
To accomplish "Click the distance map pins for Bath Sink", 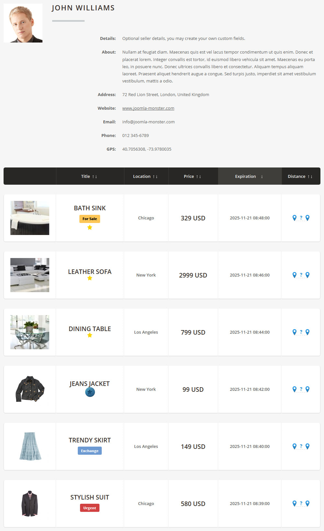I will 301,218.
